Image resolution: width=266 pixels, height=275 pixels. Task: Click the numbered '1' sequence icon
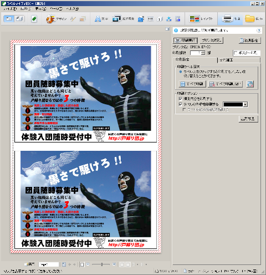160,19
